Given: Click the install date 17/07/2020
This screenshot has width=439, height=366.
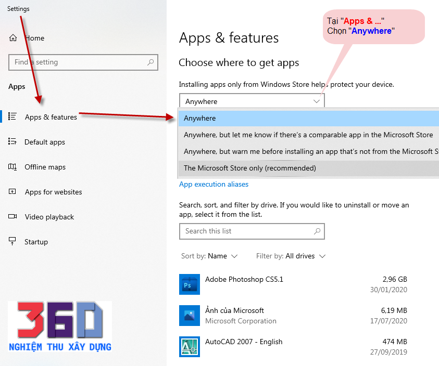Looking at the screenshot, I should click(x=388, y=321).
